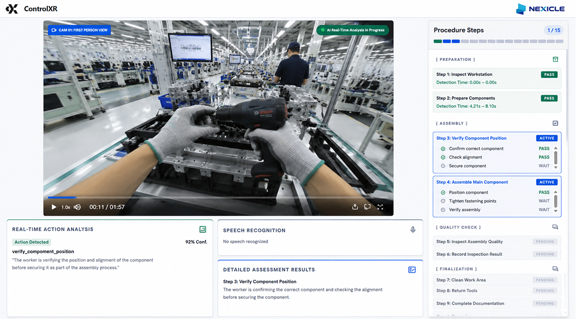Screen dimensions: 576x319
Task: Click the Preparation section archive icon
Action: pos(555,59)
